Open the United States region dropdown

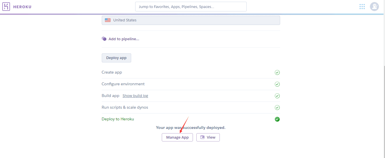(191, 20)
